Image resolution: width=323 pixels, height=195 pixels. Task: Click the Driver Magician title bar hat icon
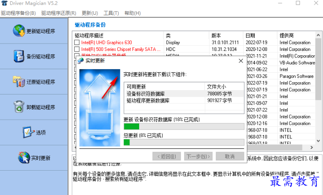(x=4, y=3)
